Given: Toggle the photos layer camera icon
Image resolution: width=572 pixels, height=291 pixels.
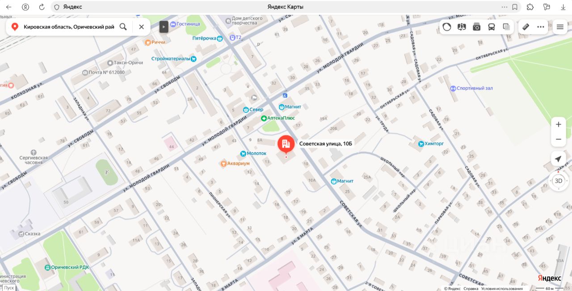Looking at the screenshot, I should click(477, 27).
